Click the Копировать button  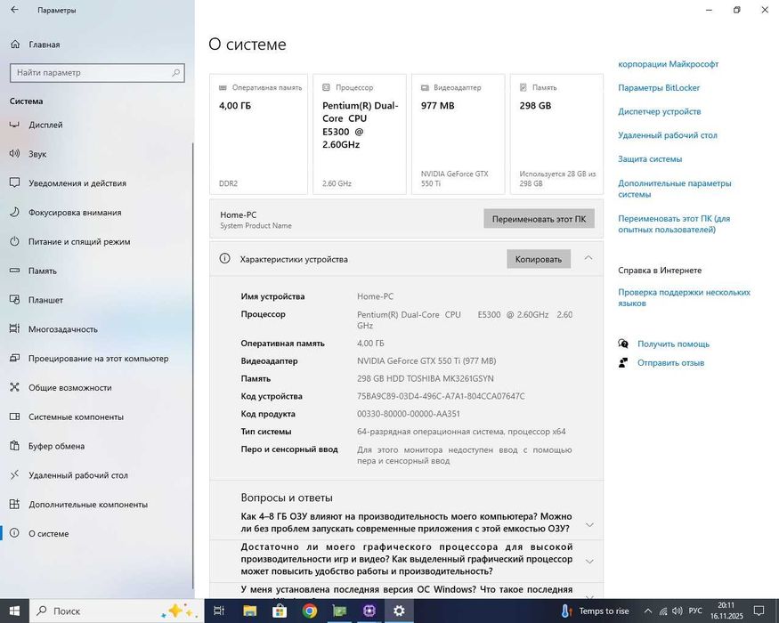(x=539, y=259)
